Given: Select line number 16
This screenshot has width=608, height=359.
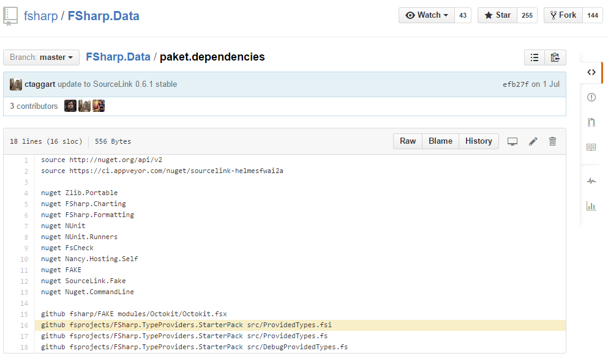Looking at the screenshot, I should pyautogui.click(x=24, y=325).
